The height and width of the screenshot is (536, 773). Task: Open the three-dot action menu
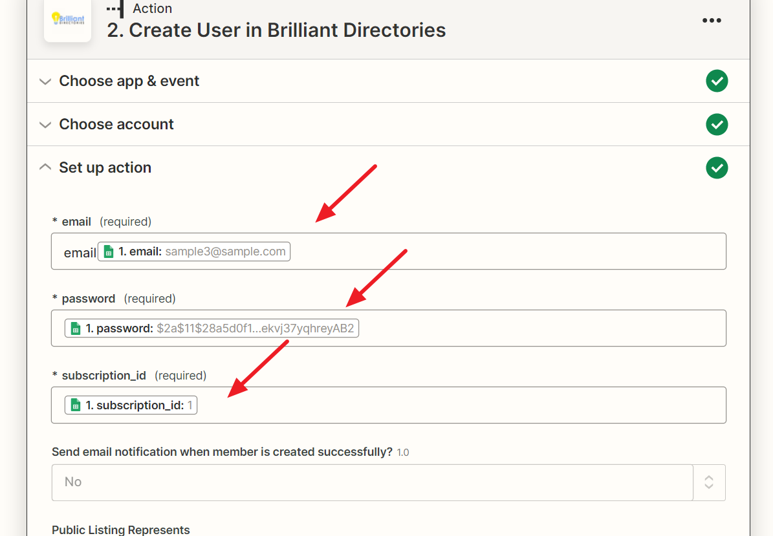pyautogui.click(x=712, y=20)
